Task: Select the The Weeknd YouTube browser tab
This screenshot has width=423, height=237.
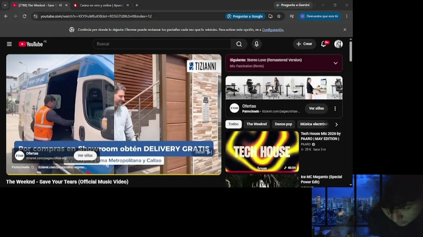Action: pyautogui.click(x=40, y=5)
